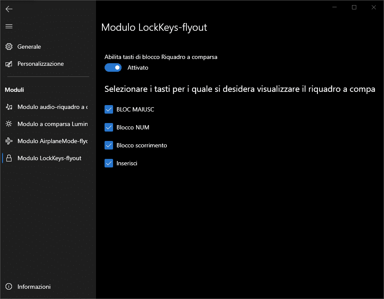Open the Informazioni page label
Viewport: 384px width, 299px height.
coord(34,287)
